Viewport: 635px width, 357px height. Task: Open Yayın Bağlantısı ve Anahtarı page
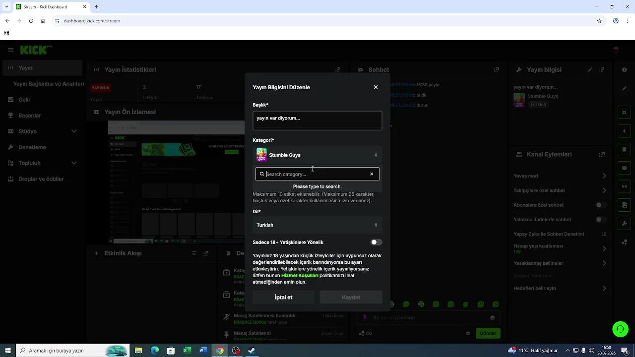[x=49, y=84]
